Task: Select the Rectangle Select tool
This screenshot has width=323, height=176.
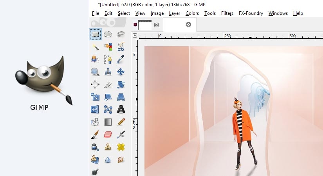Action: click(x=96, y=34)
